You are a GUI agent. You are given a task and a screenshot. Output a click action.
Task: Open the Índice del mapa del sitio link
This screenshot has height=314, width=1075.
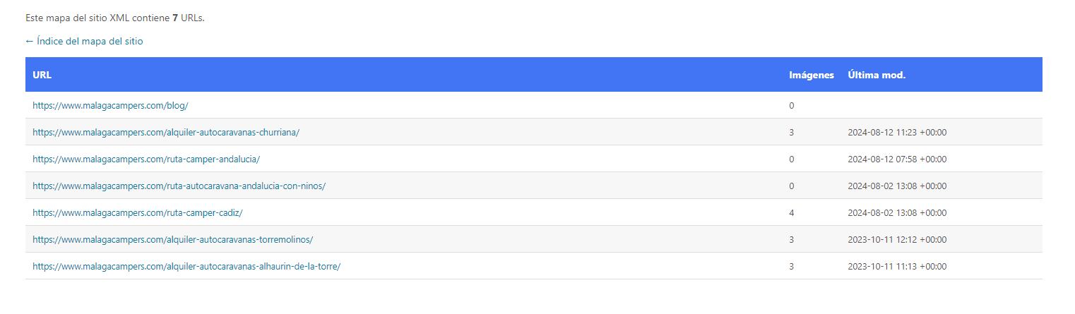click(x=84, y=42)
